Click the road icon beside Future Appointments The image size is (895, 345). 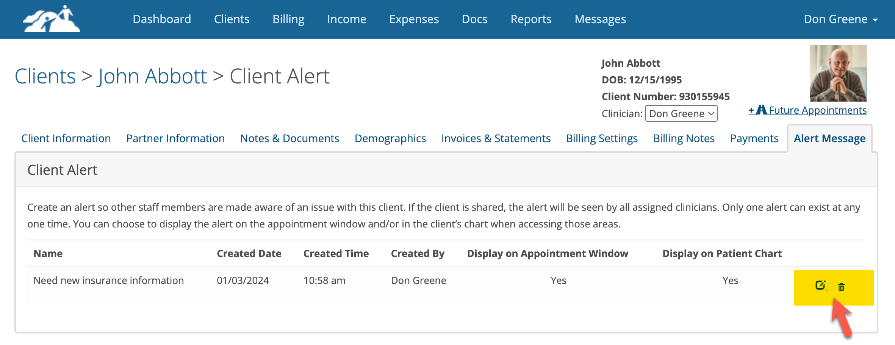[x=761, y=110]
